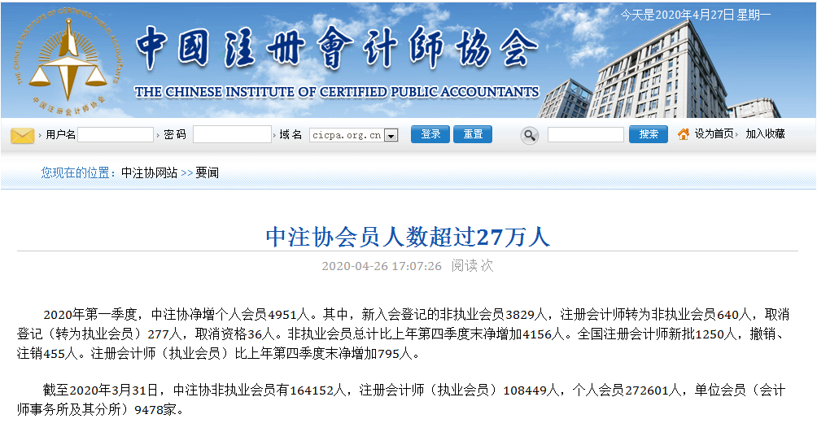The height and width of the screenshot is (445, 817).
Task: Click the 登录 login button
Action: [x=430, y=134]
